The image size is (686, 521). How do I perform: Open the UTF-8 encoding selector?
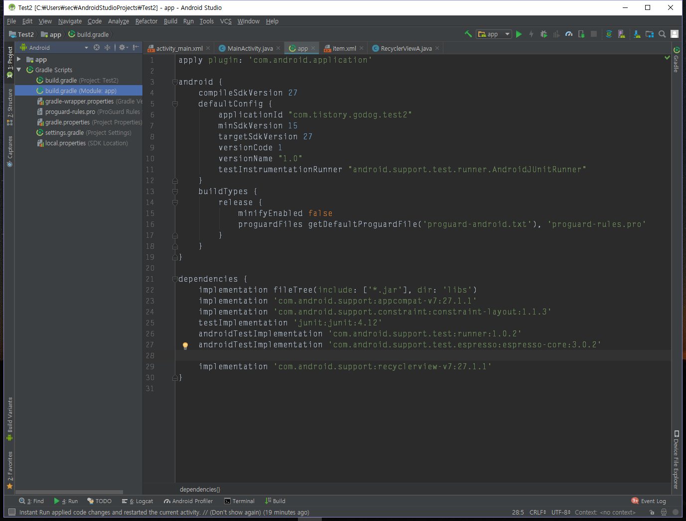(x=560, y=512)
